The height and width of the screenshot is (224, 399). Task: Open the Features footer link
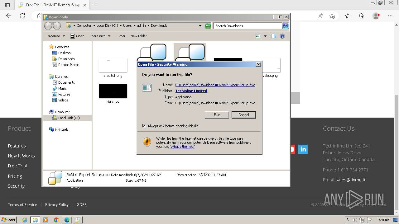(17, 146)
